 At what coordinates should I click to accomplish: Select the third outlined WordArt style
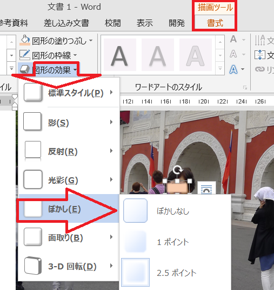[196, 55]
